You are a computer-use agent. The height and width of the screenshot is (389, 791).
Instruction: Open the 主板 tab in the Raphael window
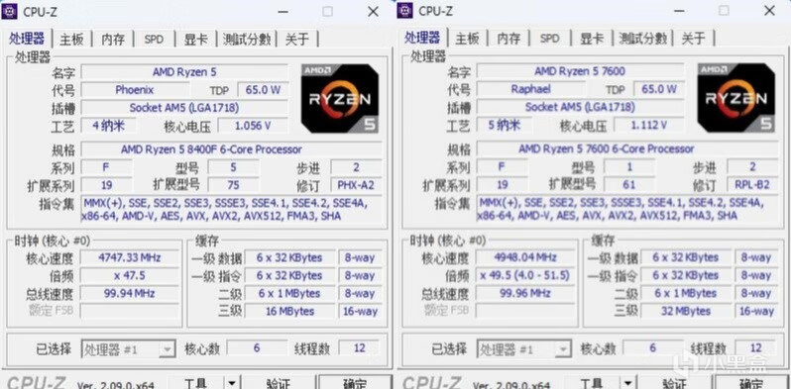(467, 39)
